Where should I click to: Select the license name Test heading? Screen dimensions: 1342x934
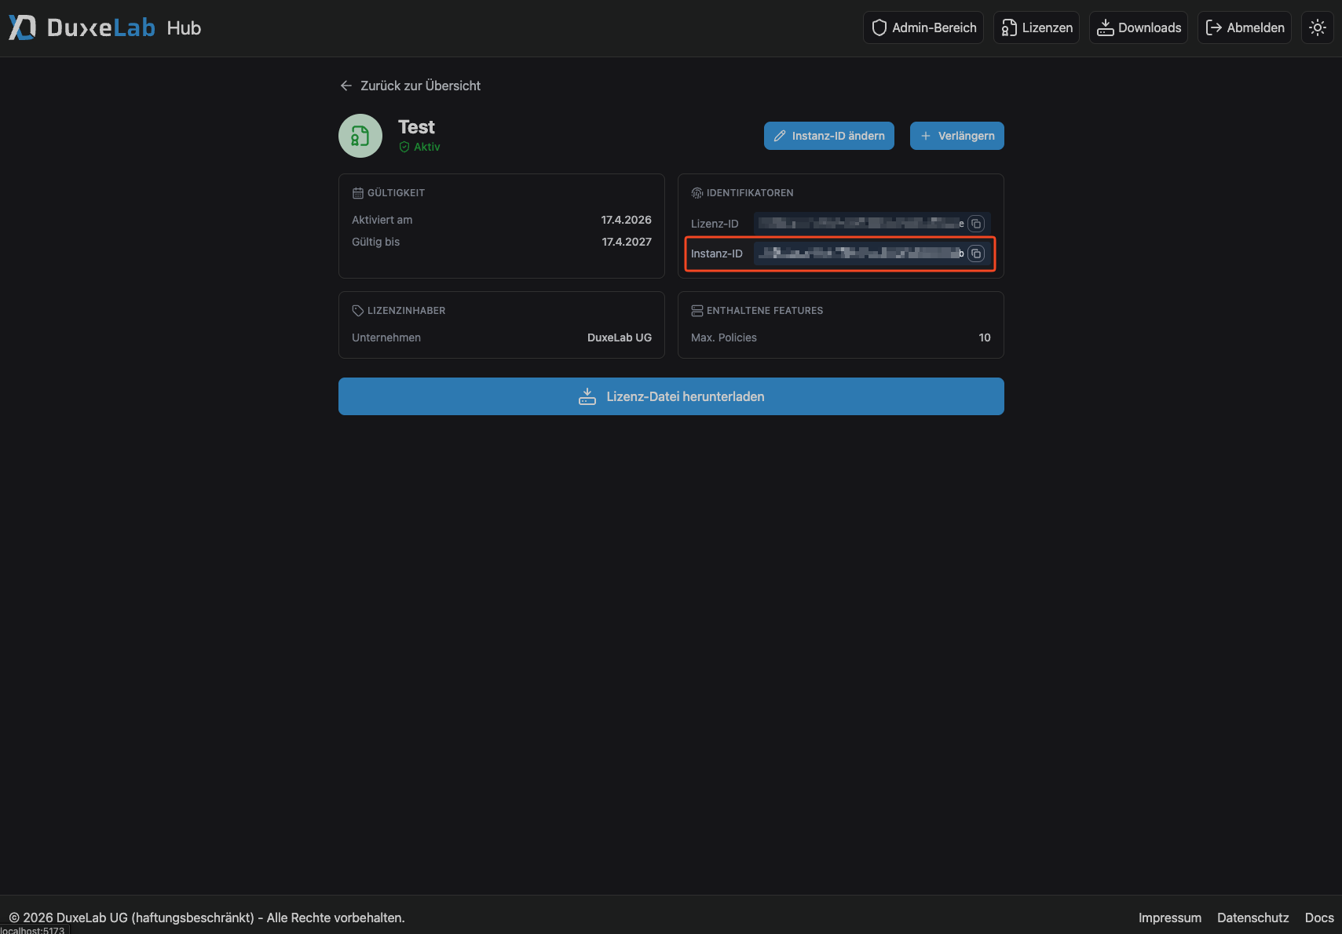point(416,127)
